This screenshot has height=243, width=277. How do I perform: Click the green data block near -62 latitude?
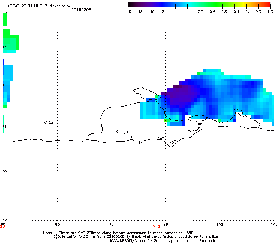(10, 42)
